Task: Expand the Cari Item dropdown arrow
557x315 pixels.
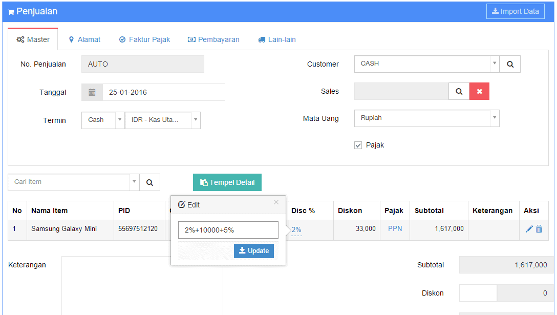Action: coord(134,182)
